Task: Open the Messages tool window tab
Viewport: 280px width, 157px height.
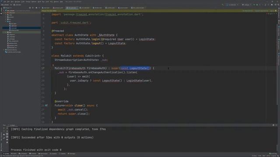Action: coord(71,154)
